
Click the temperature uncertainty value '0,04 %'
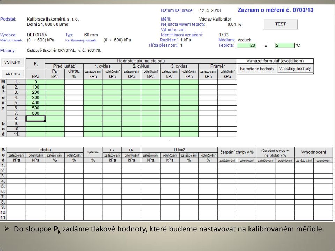click(234, 24)
